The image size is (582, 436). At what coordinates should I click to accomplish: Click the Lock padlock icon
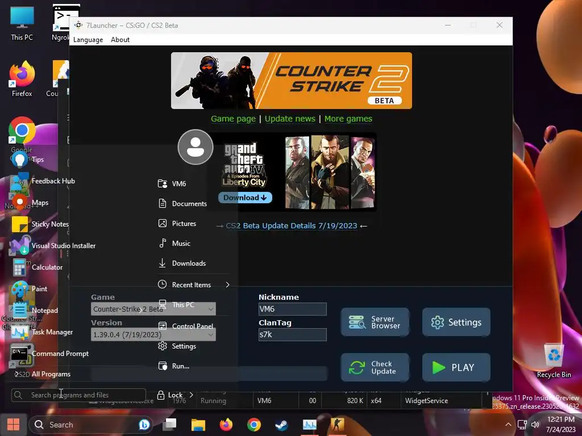click(x=161, y=395)
